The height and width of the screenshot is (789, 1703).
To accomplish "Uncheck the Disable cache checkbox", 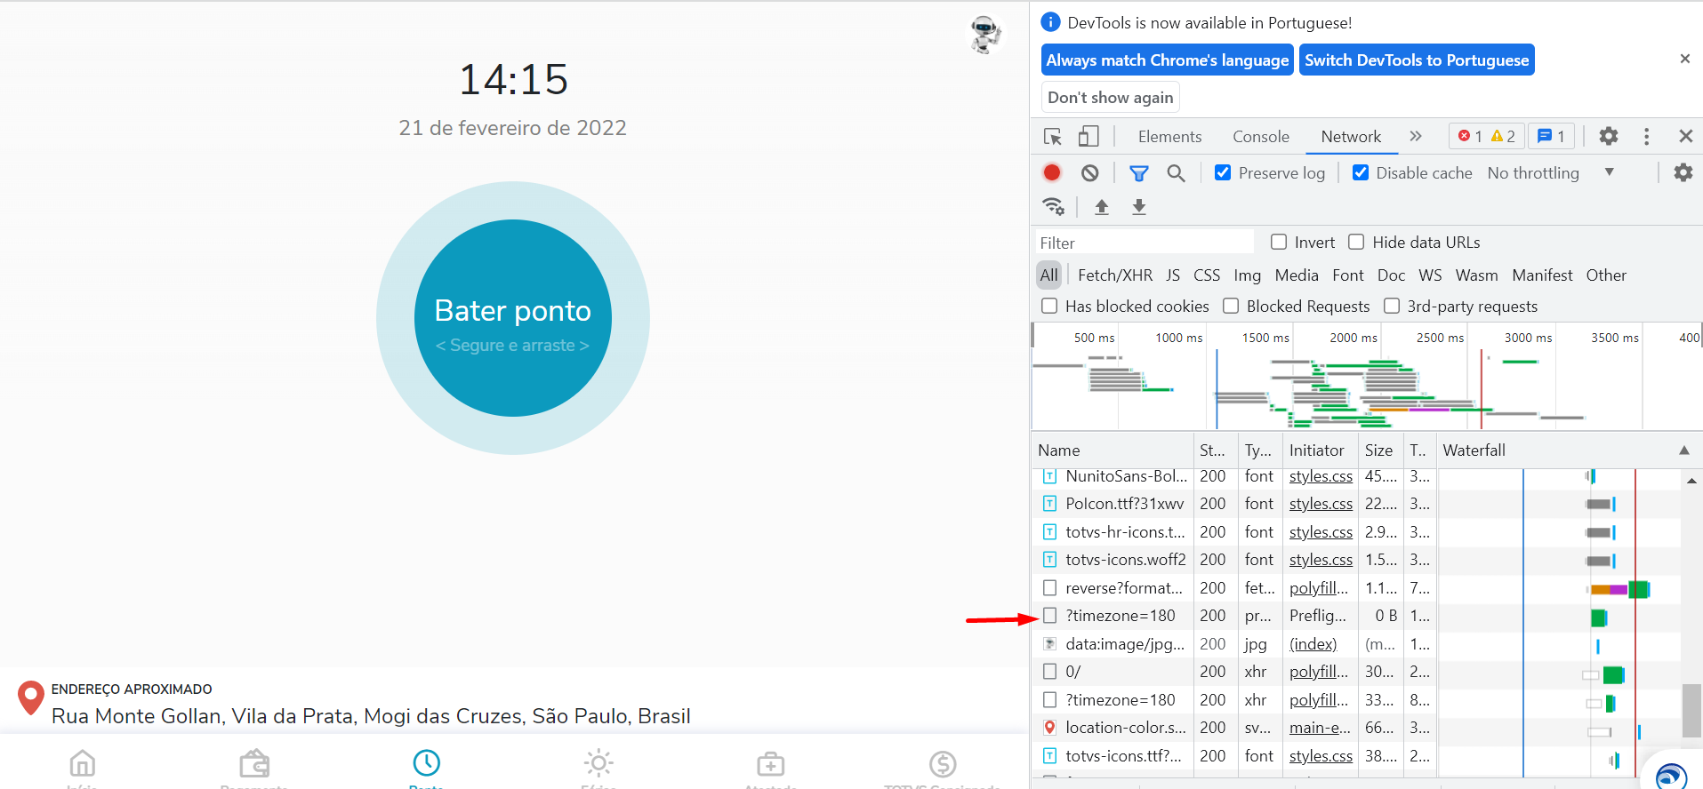I will 1361,172.
